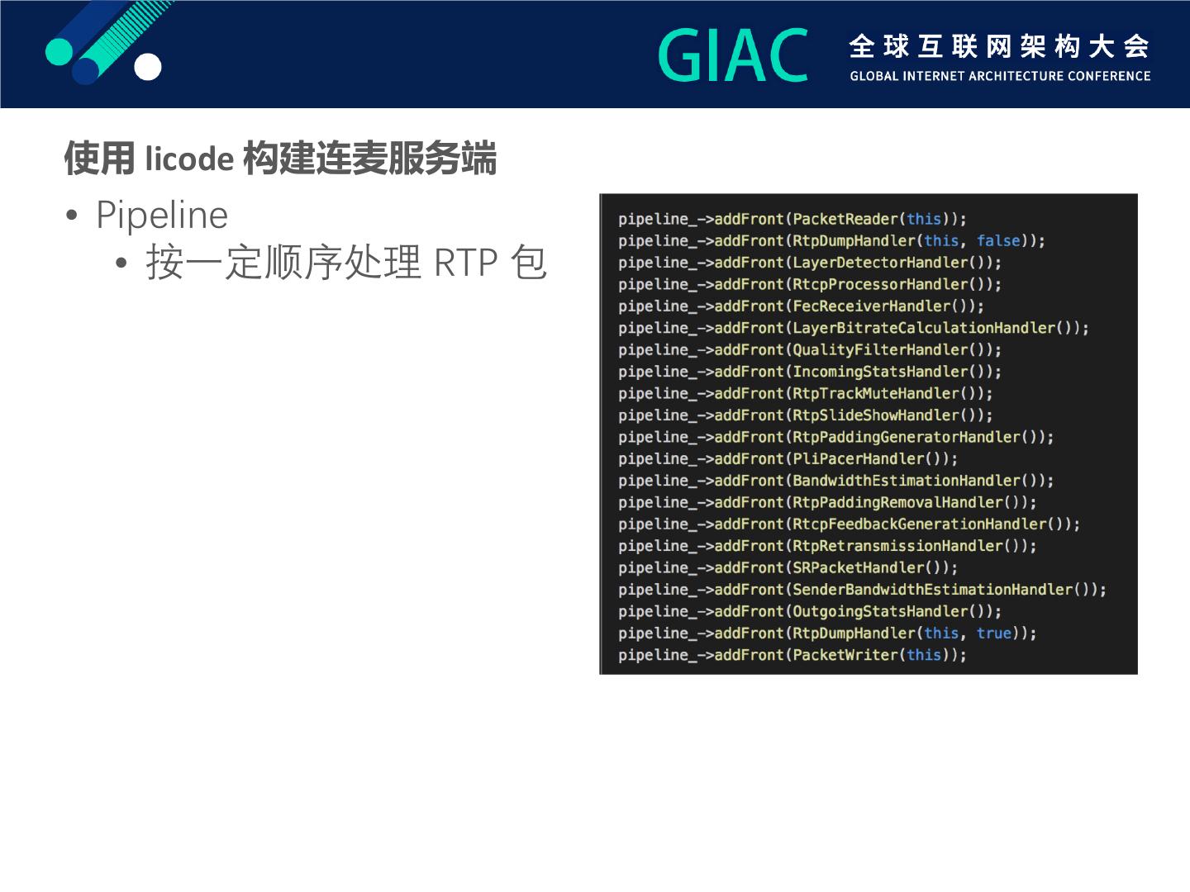The height and width of the screenshot is (892, 1190).
Task: Click the PacketReader(this) code line
Action: tap(793, 219)
